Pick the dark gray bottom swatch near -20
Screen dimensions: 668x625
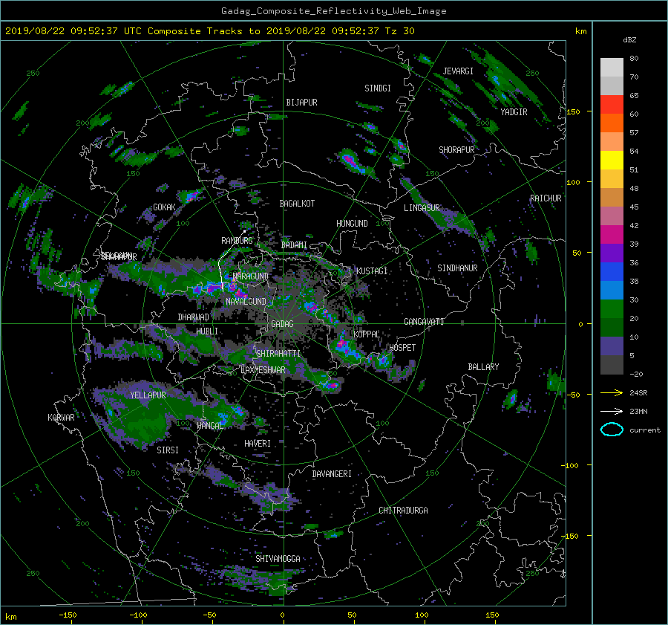tap(612, 365)
